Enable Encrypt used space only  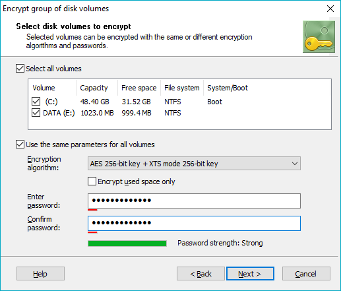[92, 181]
